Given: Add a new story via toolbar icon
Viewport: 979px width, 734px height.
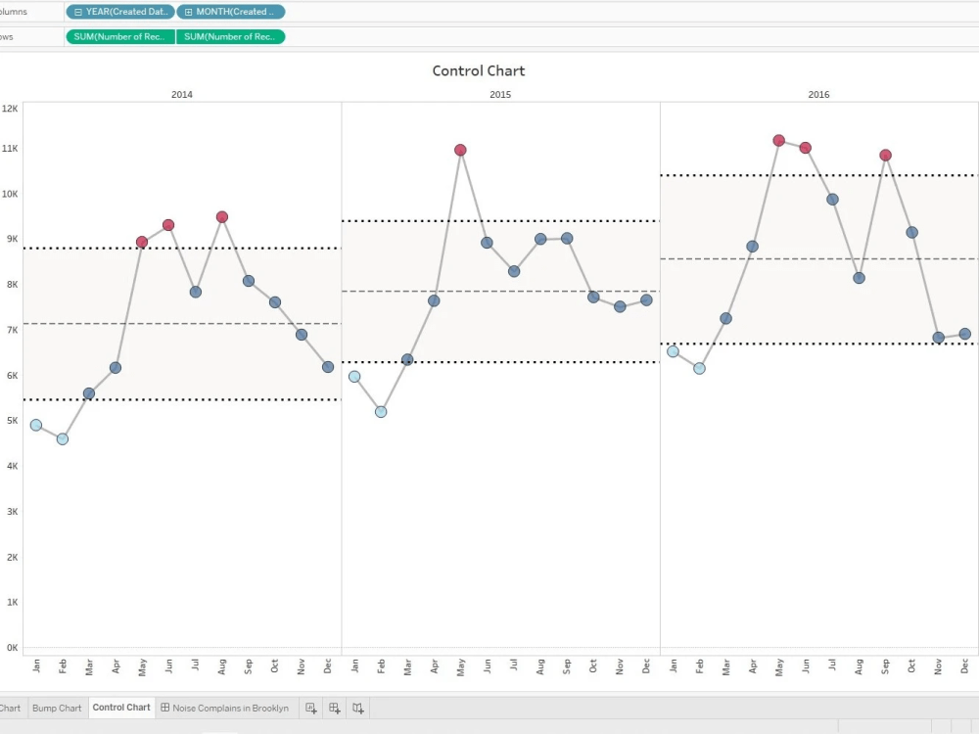Looking at the screenshot, I should coord(357,707).
